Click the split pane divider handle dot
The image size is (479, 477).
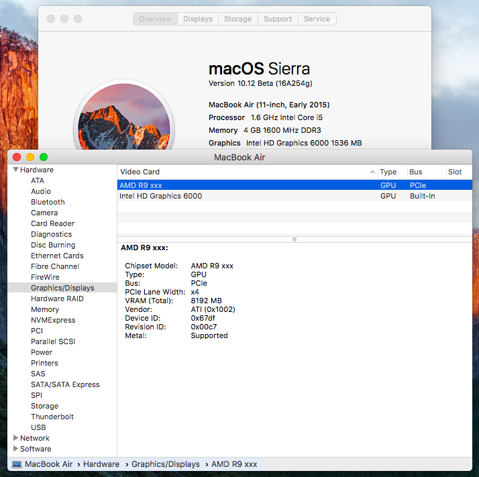click(x=295, y=240)
